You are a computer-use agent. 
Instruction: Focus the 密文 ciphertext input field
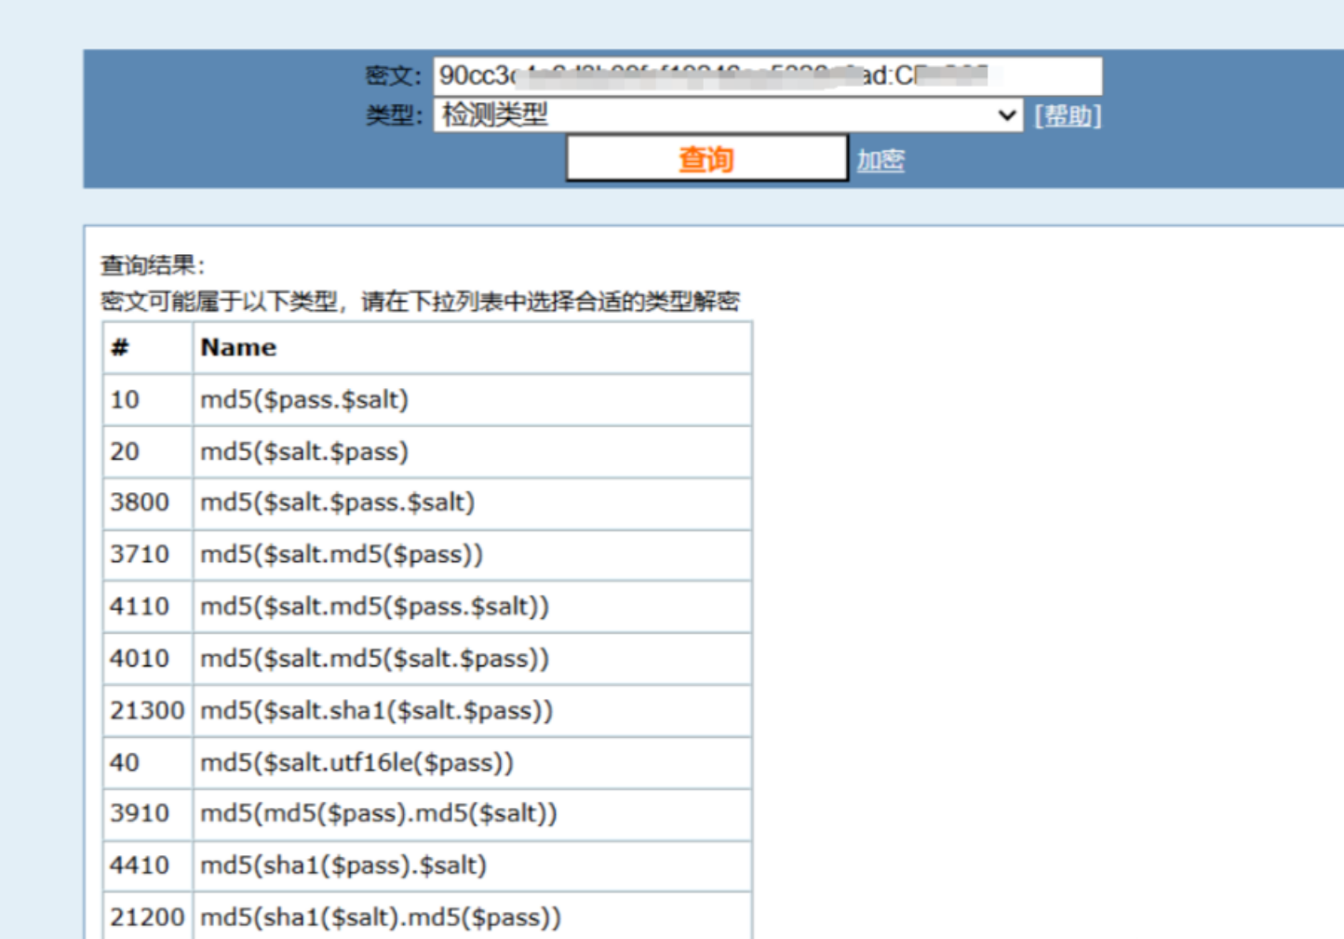point(767,75)
